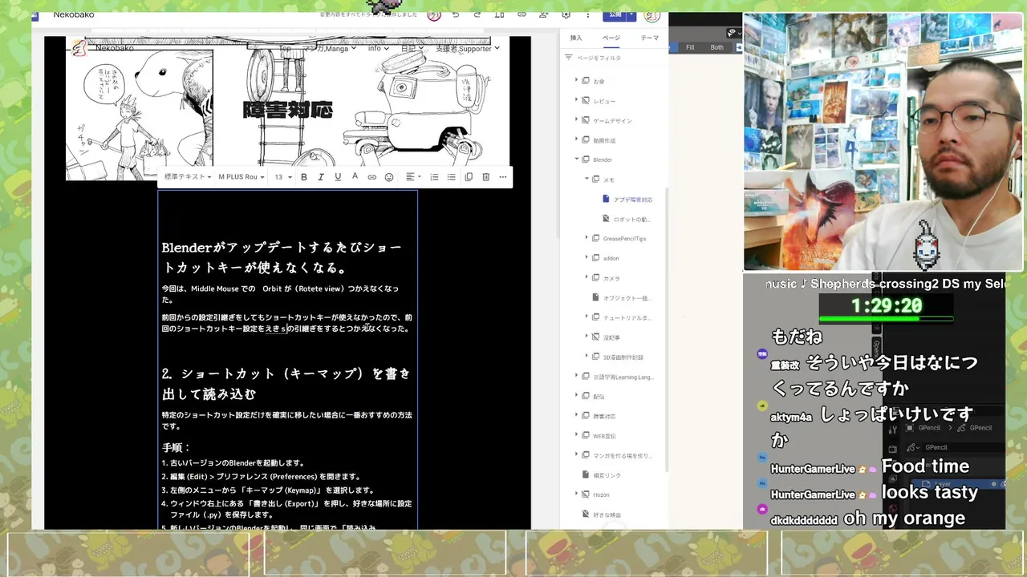Open the M PLUS Rou font dropdown
This screenshot has width=1027, height=577.
(241, 177)
